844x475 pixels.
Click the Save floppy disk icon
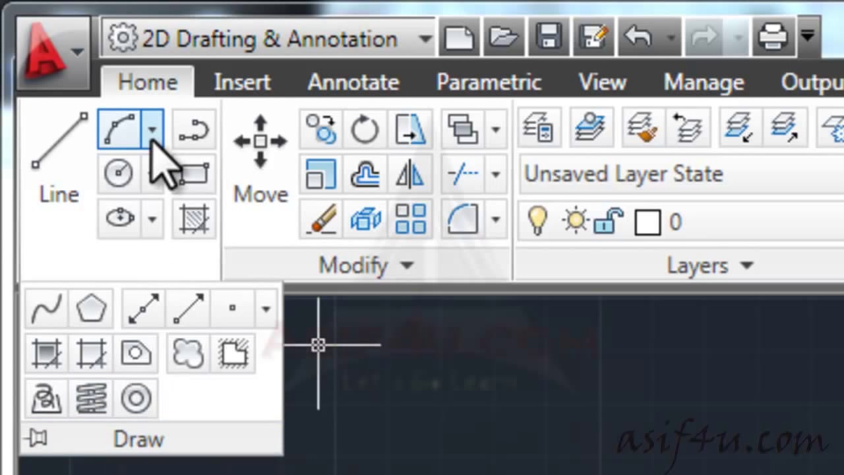(549, 38)
